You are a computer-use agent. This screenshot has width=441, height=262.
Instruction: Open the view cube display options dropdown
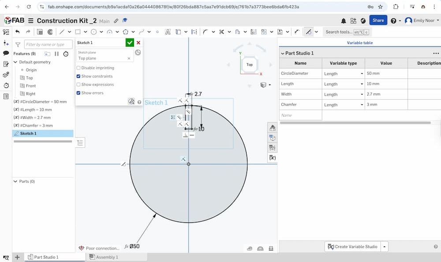point(269,85)
